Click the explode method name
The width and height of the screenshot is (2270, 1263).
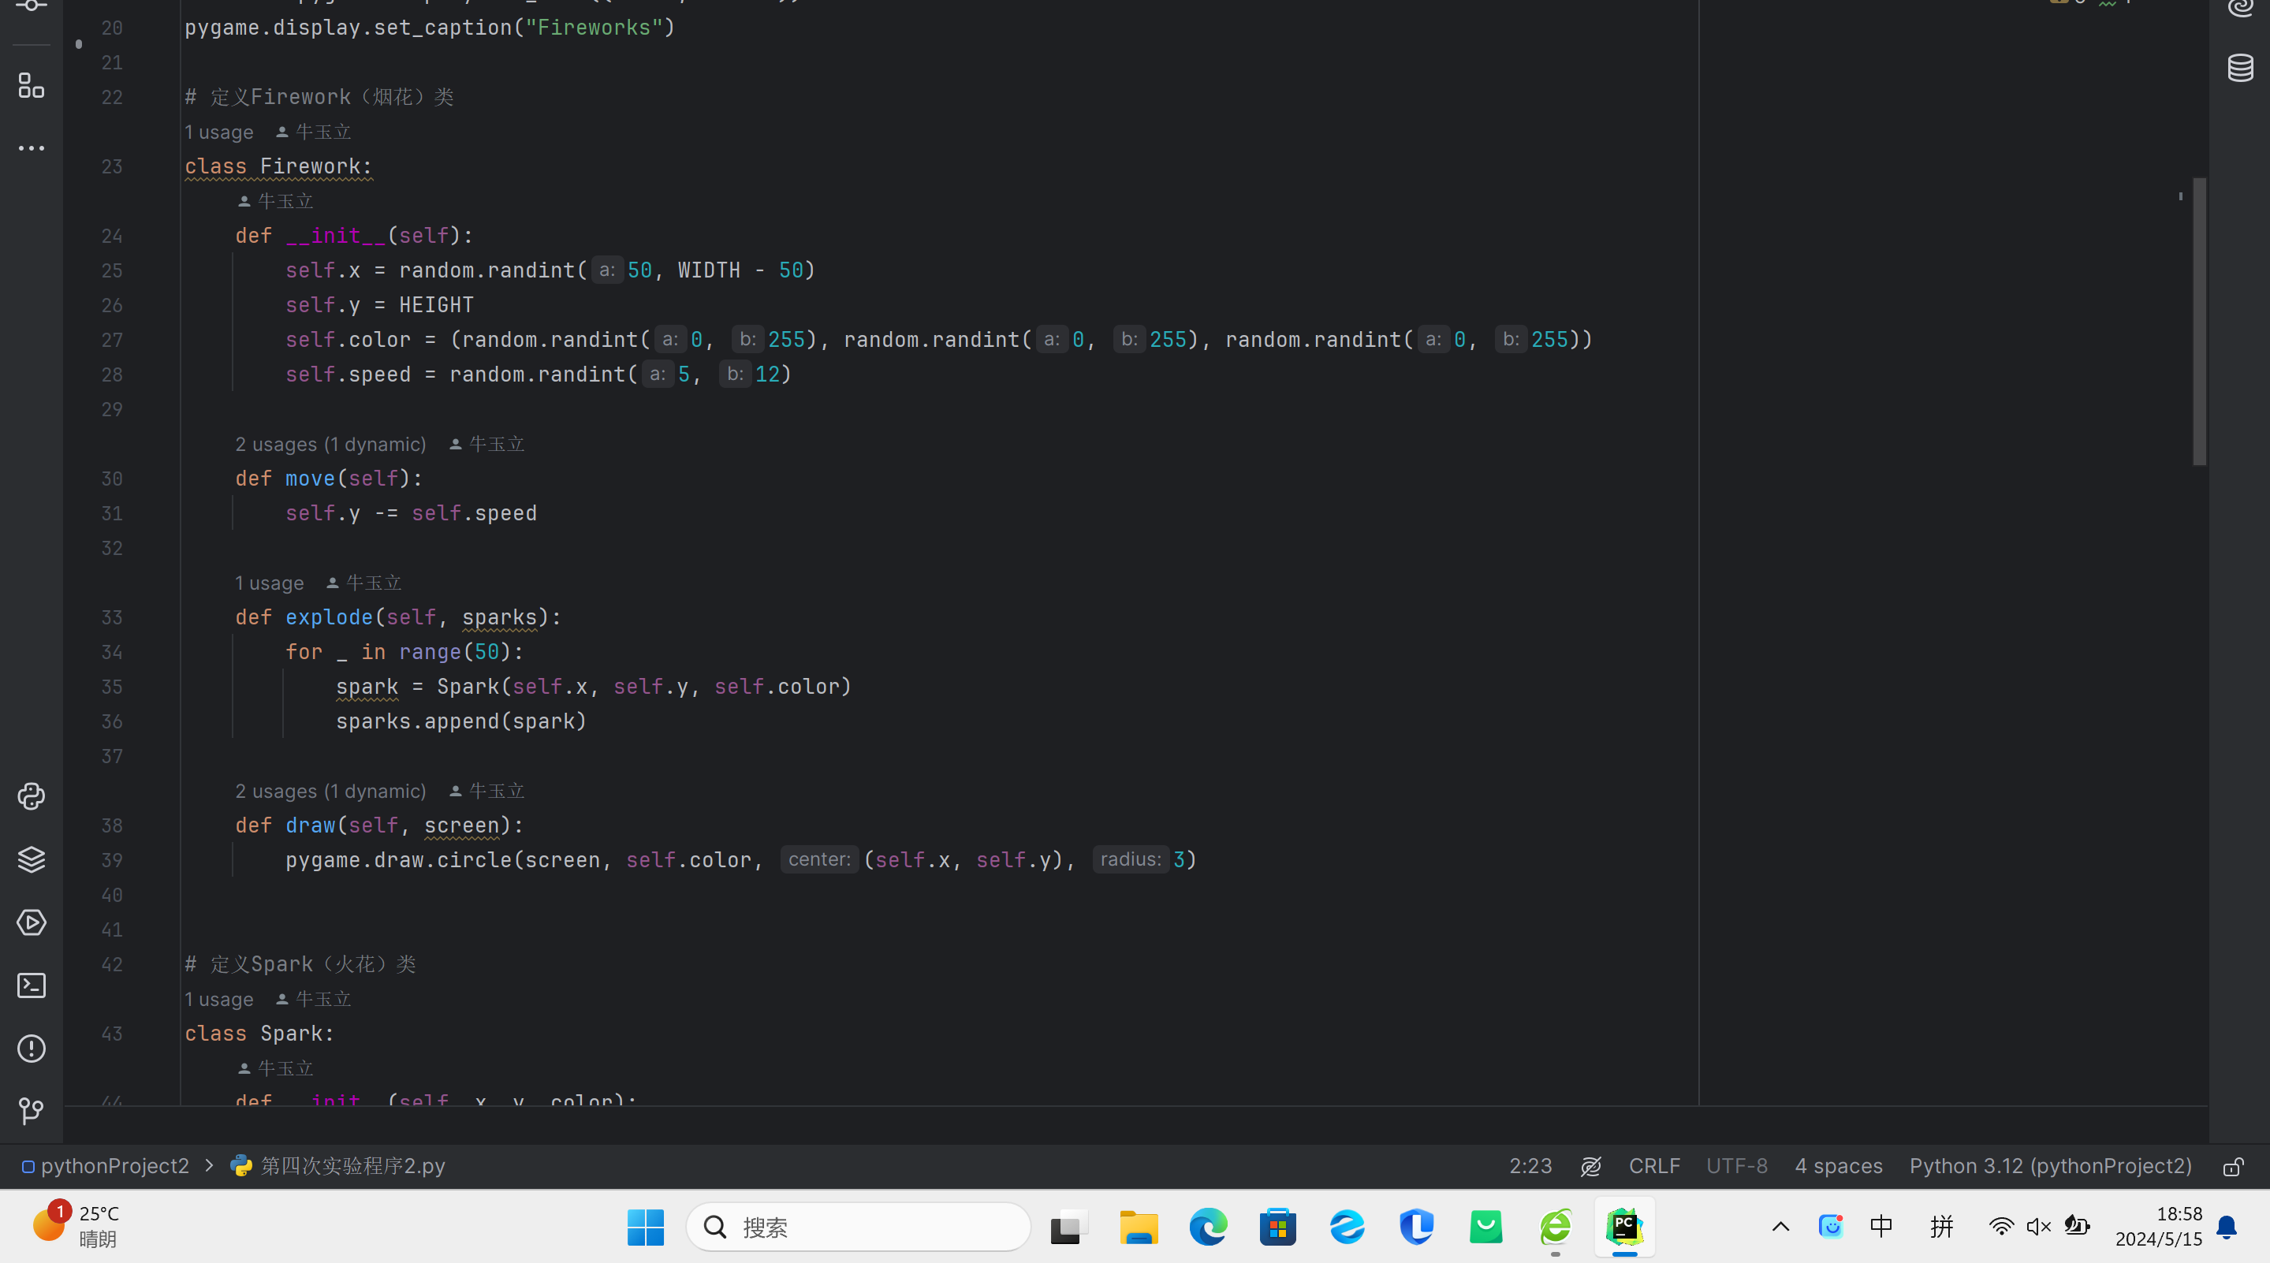coord(329,618)
